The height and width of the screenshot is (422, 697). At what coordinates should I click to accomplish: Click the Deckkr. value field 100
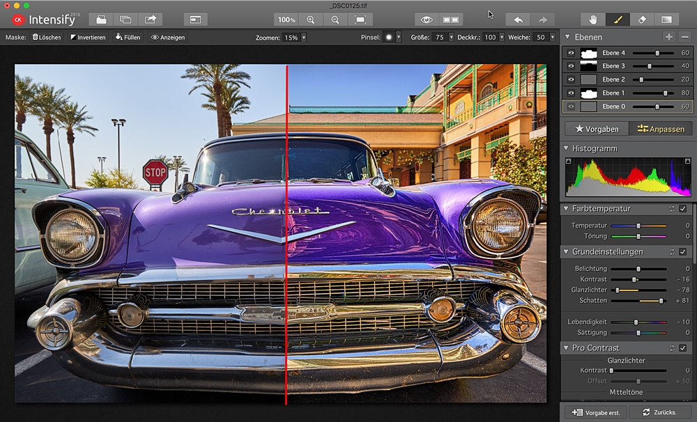(490, 38)
